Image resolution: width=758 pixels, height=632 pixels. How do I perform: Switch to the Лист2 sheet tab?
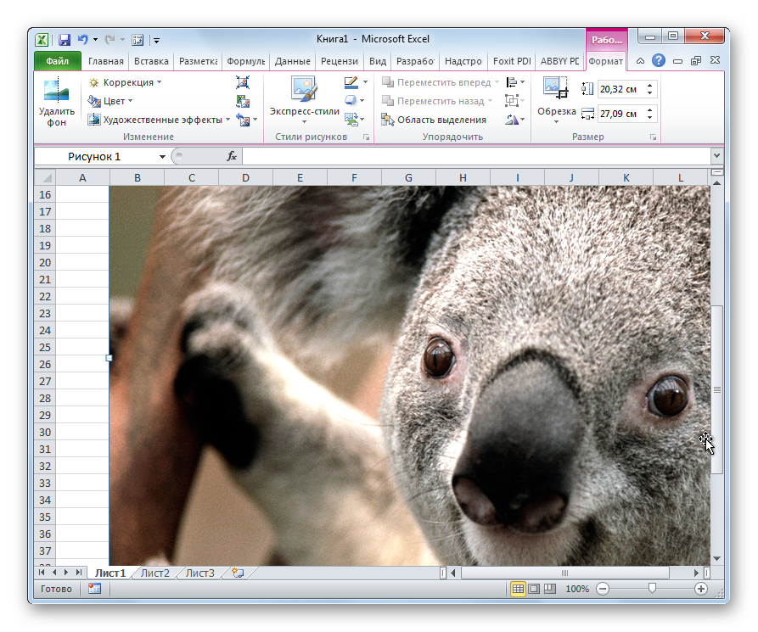point(154,573)
